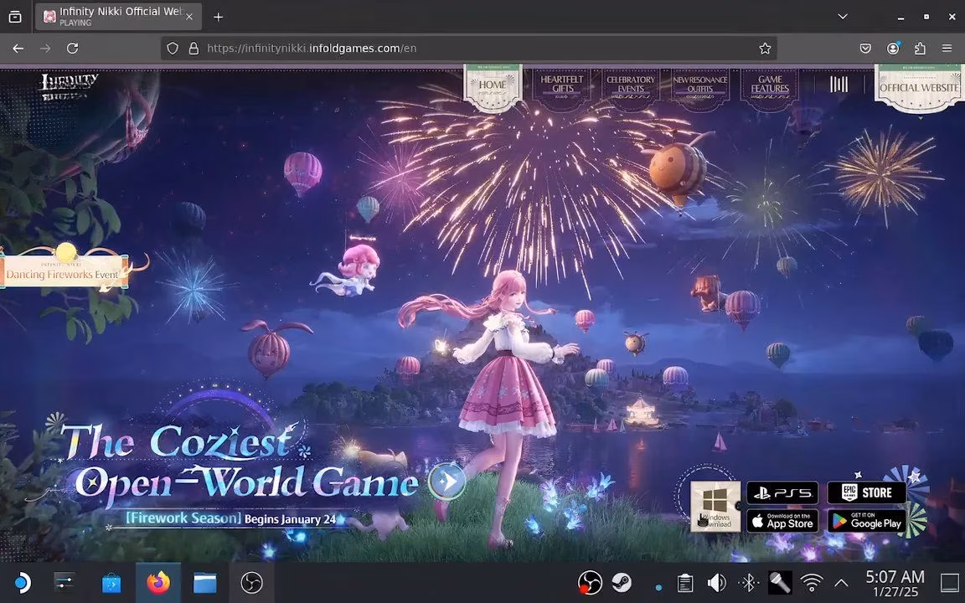Toggle Bluetooth from the system tray

pyautogui.click(x=748, y=582)
